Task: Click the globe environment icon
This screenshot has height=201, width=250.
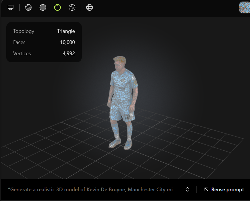Action: [x=90, y=7]
